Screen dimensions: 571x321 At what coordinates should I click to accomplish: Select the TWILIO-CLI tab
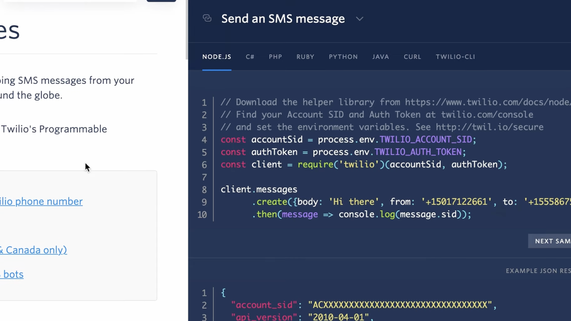point(455,57)
